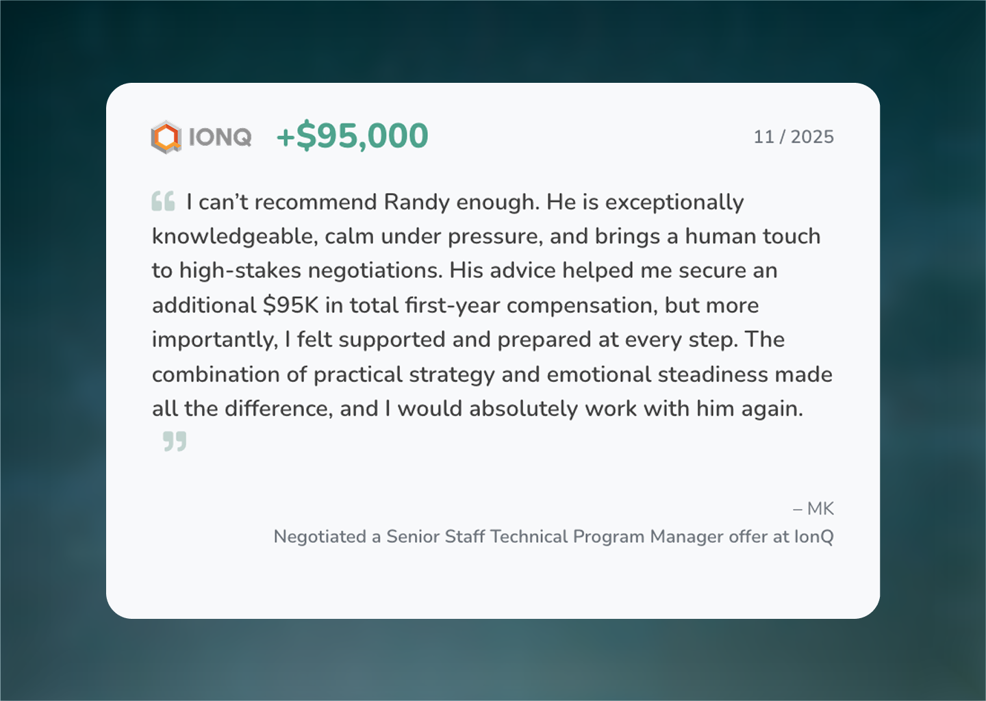Select the IONQ wordmark beside the logo
The height and width of the screenshot is (701, 986).
tap(220, 138)
